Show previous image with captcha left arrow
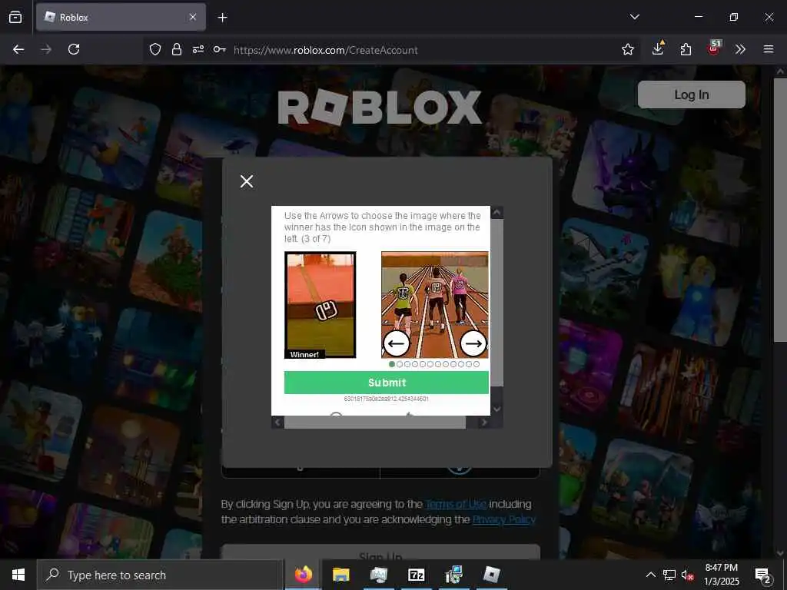787x590 pixels. click(397, 343)
